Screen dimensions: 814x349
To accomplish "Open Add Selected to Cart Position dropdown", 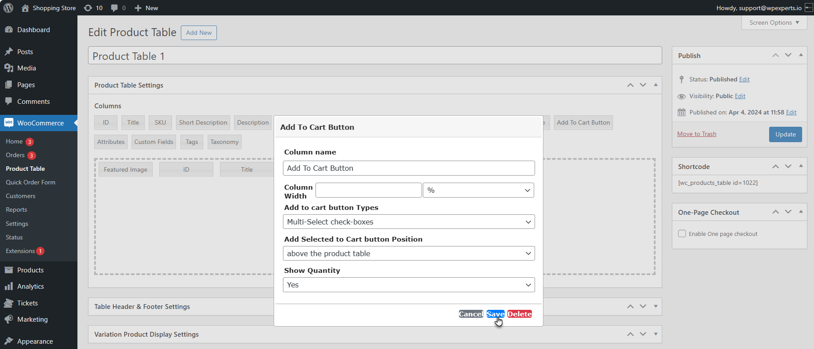I will [x=409, y=253].
